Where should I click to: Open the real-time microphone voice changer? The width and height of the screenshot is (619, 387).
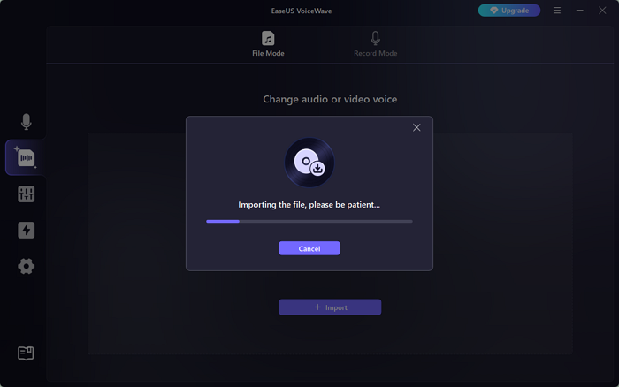(26, 122)
